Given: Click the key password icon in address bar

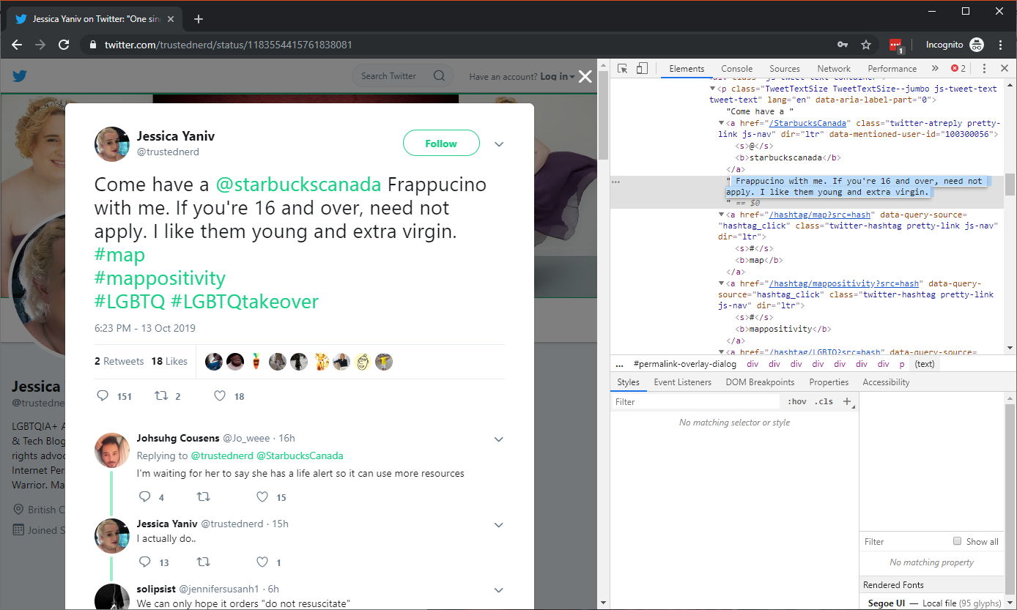Looking at the screenshot, I should click(x=843, y=45).
